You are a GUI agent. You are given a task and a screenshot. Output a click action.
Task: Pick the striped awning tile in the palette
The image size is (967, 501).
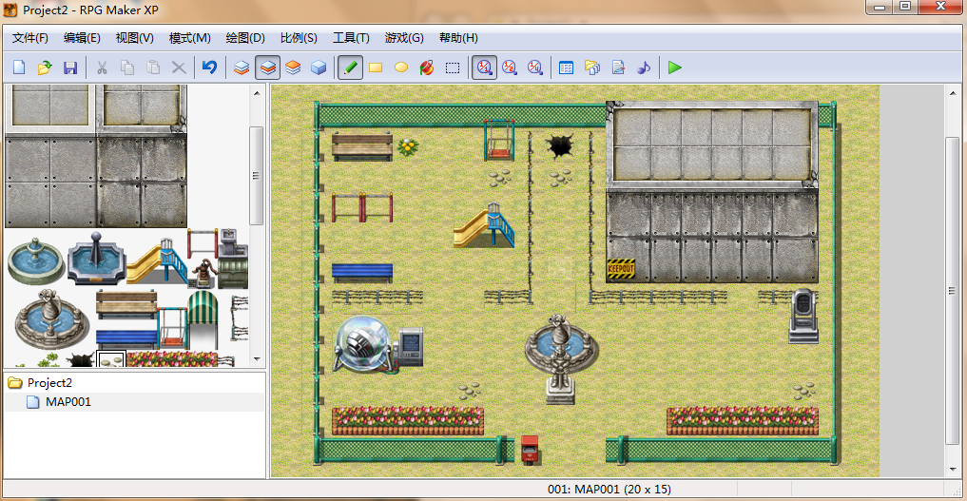(203, 319)
